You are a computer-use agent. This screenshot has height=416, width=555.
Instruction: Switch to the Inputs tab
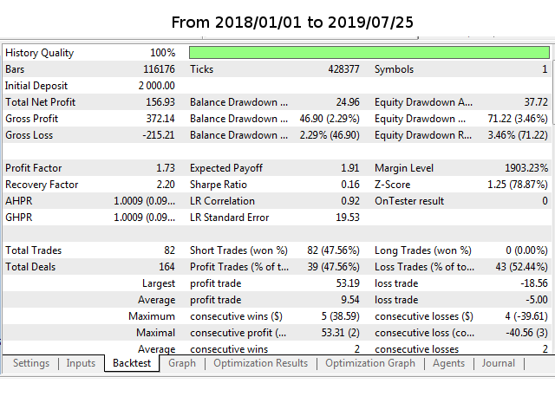point(81,363)
